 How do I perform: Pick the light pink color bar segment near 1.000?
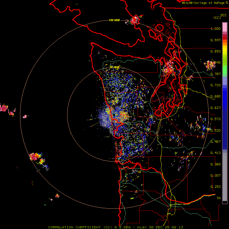coord(225,27)
